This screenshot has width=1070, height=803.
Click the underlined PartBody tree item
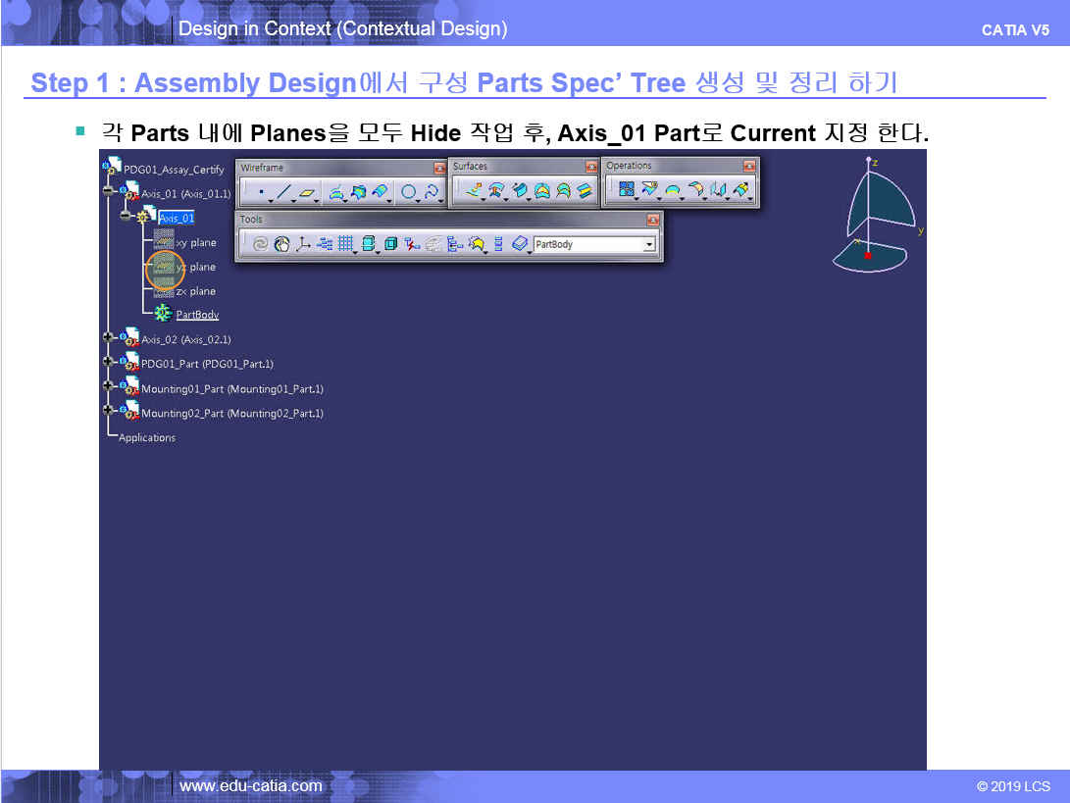197,315
